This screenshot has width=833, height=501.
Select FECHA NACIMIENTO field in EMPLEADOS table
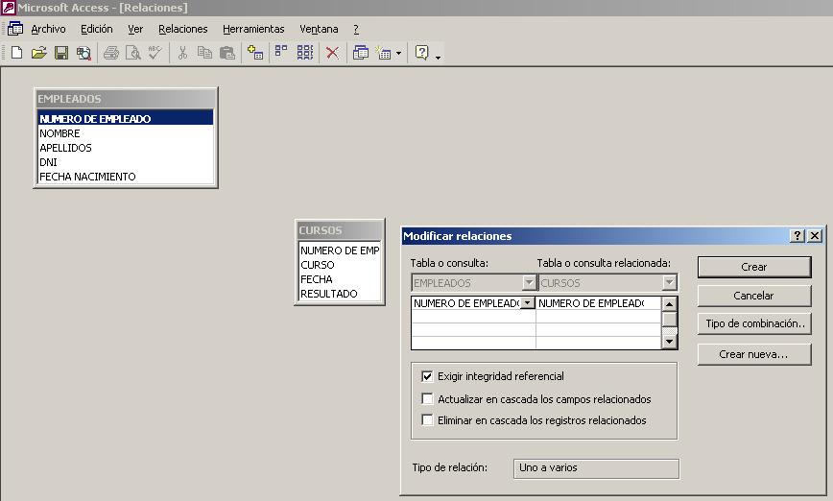(x=126, y=177)
